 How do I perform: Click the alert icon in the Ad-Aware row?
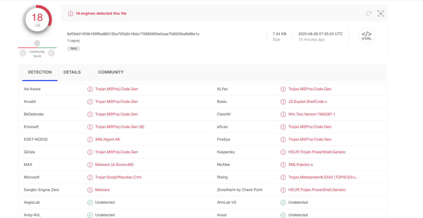coord(90,89)
